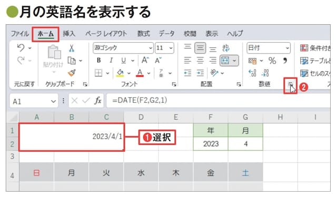This screenshot has width=336, height=198.
Task: Open the ヘルプ tab
Action: tap(235, 33)
